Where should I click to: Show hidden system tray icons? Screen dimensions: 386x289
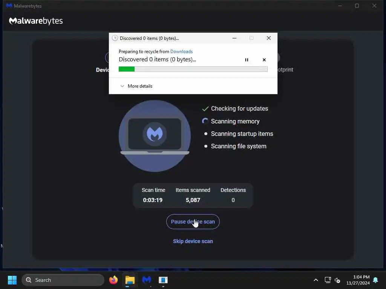coord(316,280)
